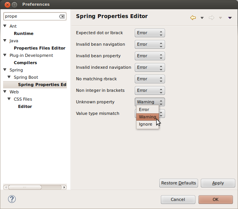This screenshot has height=209, width=238.
Task: Select the CSS Files label
Action: tap(23, 99)
